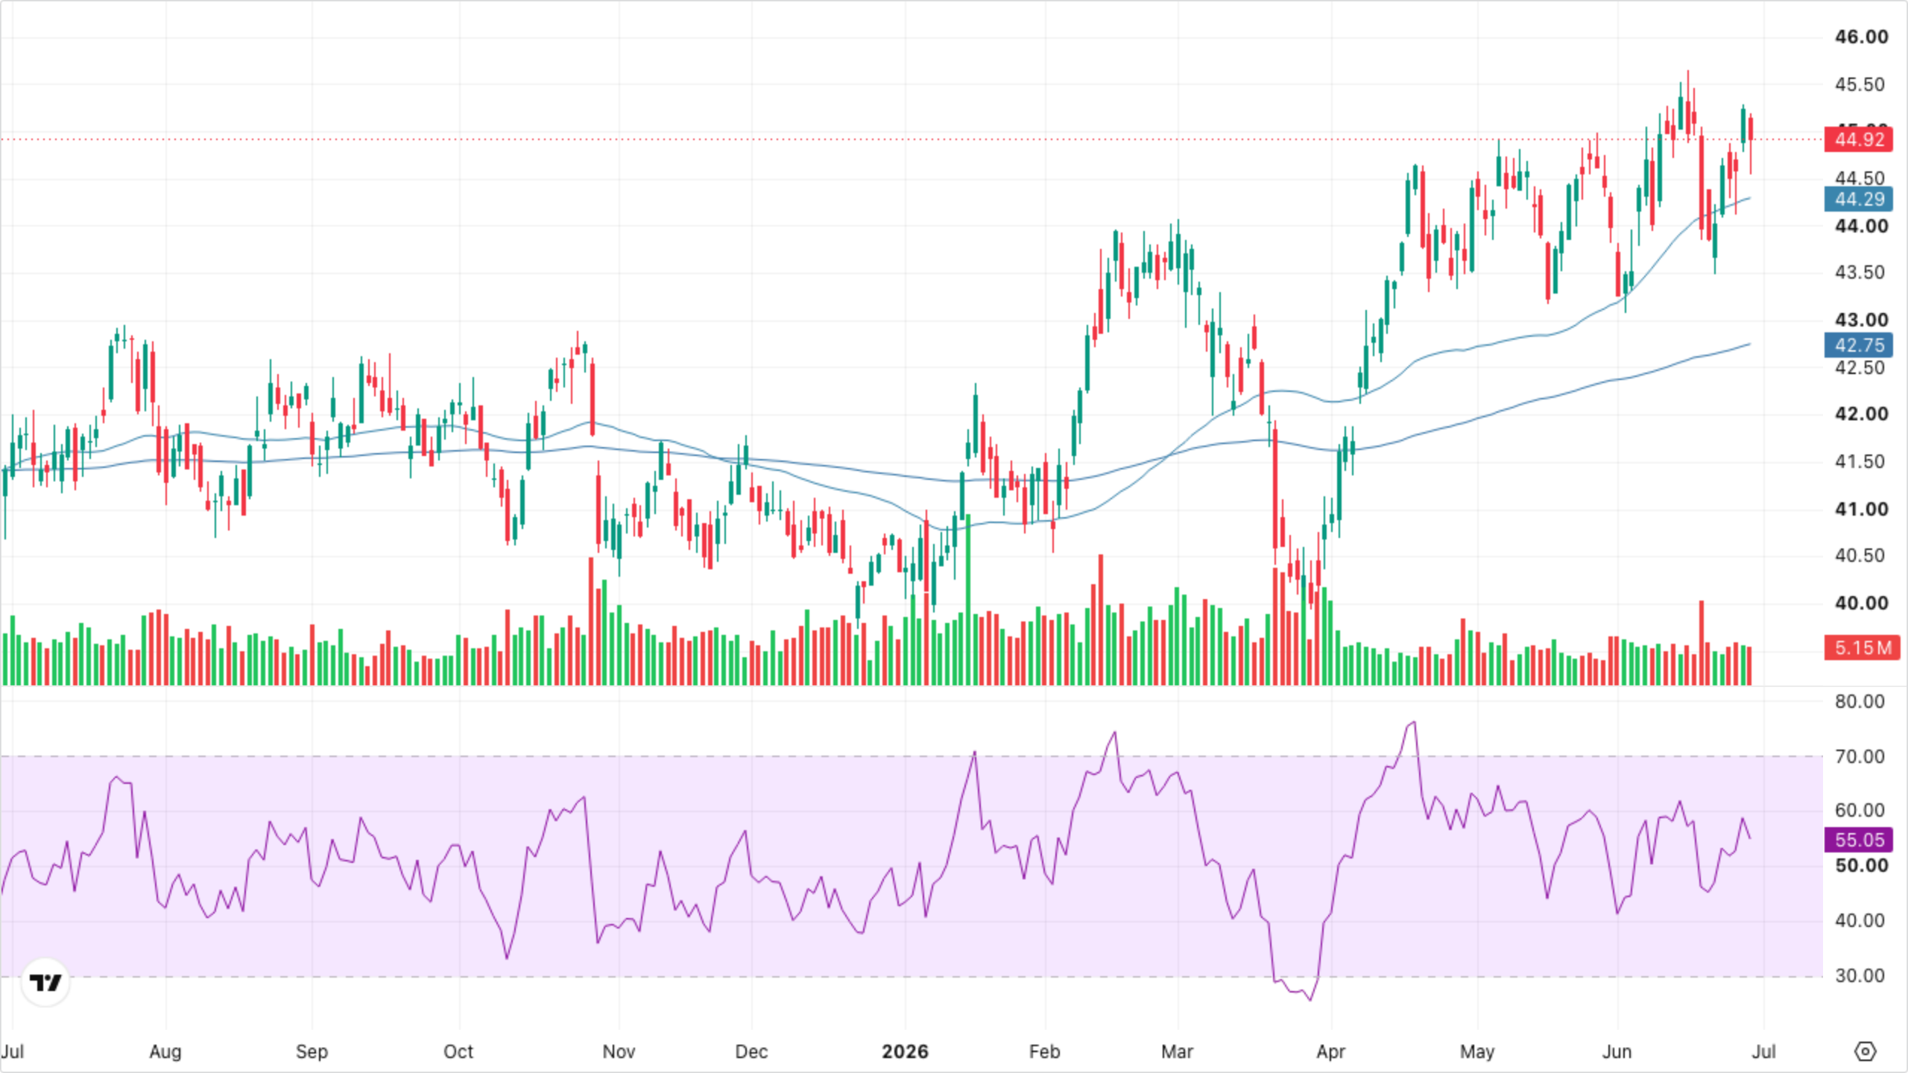Screen dimensions: 1908x1073
Task: Click the 46.00 price axis label
Action: (1861, 37)
